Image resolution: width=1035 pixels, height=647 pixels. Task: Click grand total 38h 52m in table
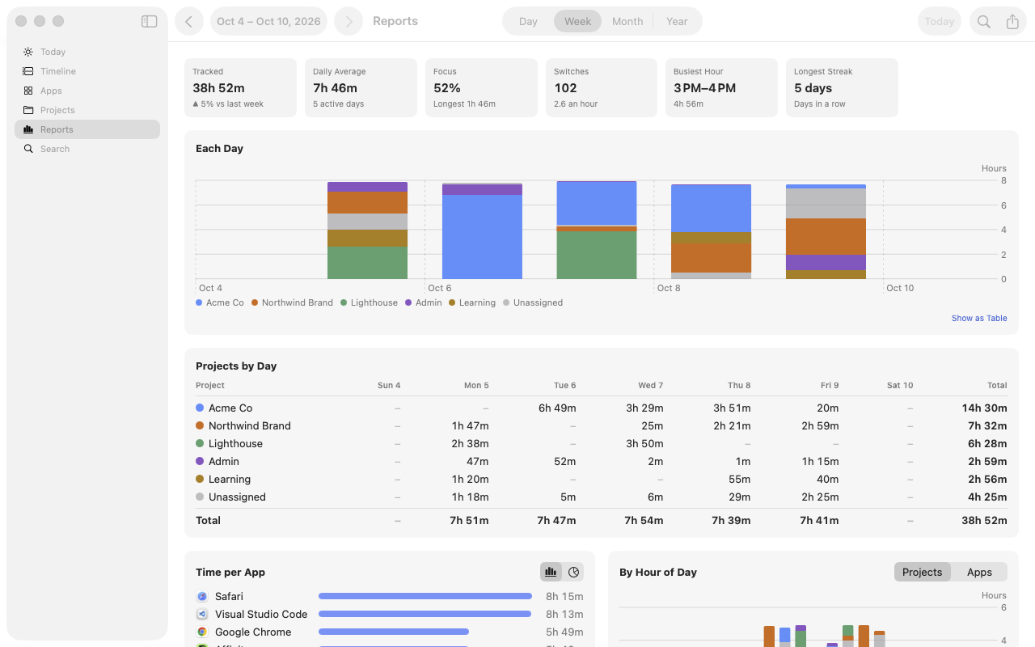click(984, 520)
